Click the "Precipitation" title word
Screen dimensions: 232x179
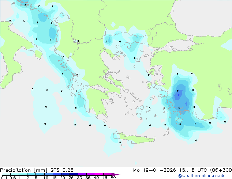tap(15, 170)
